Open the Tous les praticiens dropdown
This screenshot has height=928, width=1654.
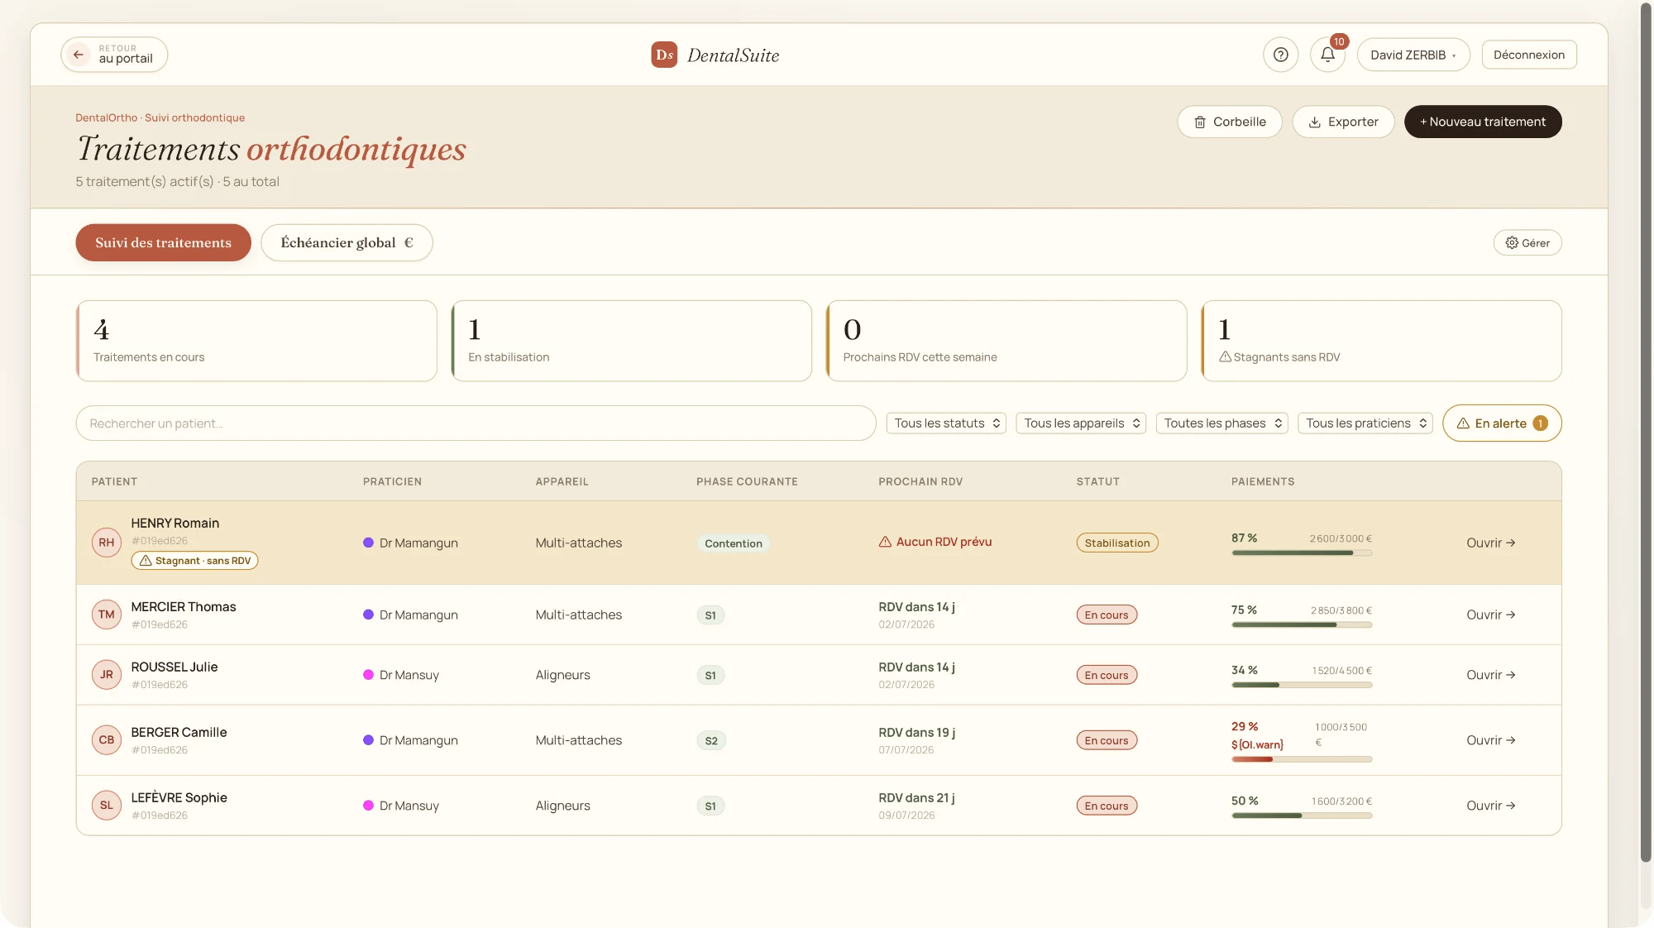coord(1365,423)
